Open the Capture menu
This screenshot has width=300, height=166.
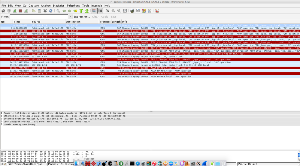(x=34, y=6)
